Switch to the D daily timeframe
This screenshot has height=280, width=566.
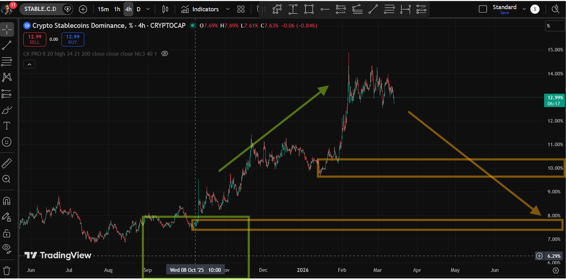139,9
